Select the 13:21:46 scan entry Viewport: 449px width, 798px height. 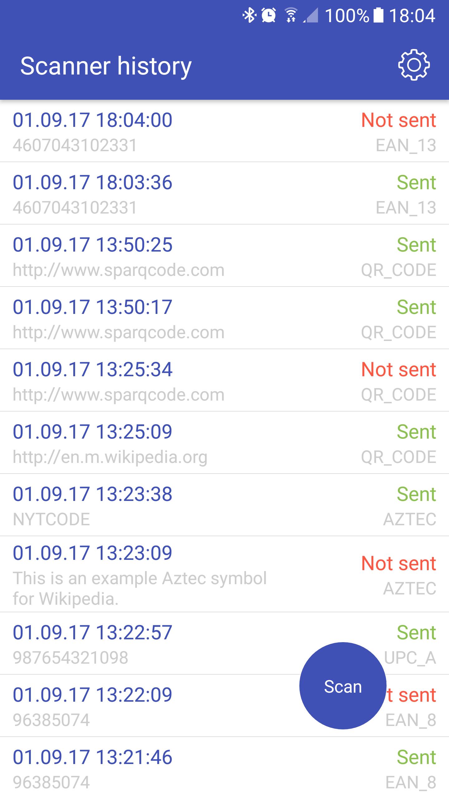(x=224, y=767)
